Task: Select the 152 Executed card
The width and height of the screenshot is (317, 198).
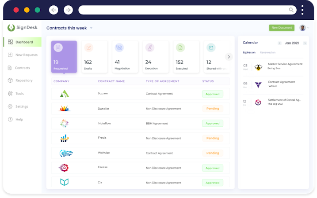Action: 186,57
